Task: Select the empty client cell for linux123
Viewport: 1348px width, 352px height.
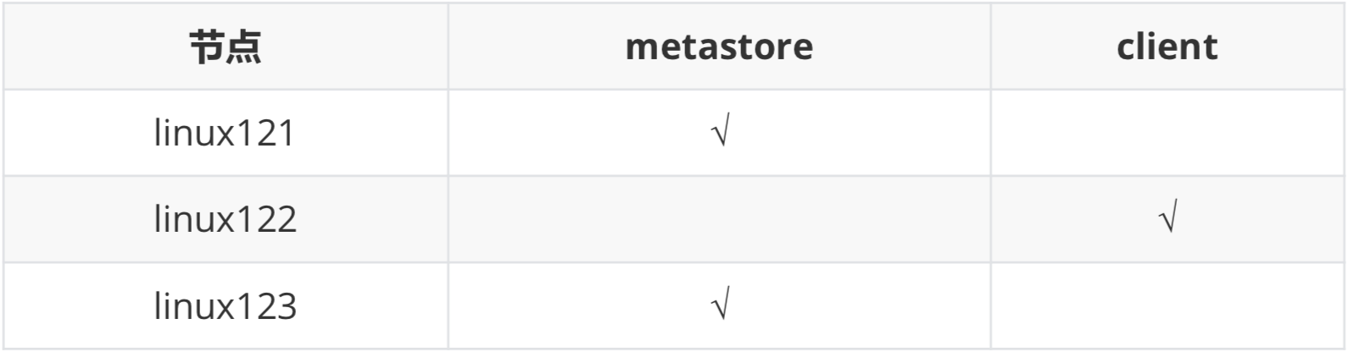Action: [1167, 306]
